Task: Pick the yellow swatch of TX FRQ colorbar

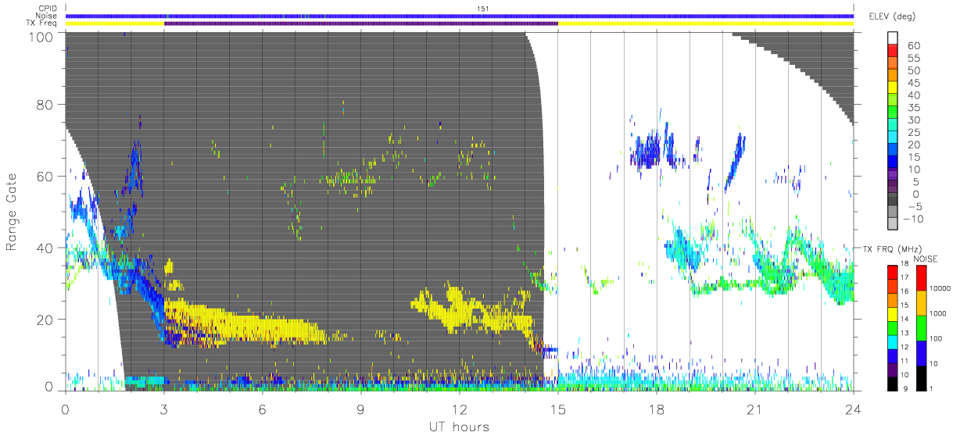Action: 892,314
